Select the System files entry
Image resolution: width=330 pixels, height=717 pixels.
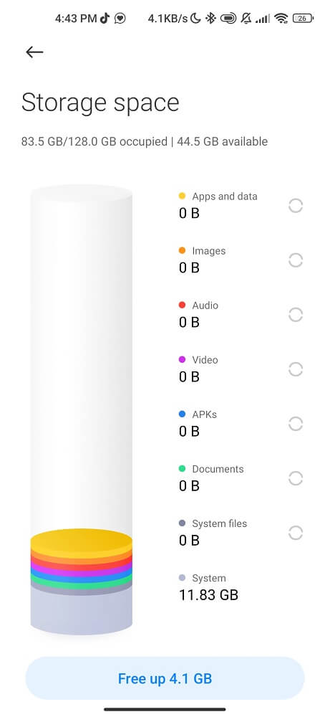[x=241, y=532]
